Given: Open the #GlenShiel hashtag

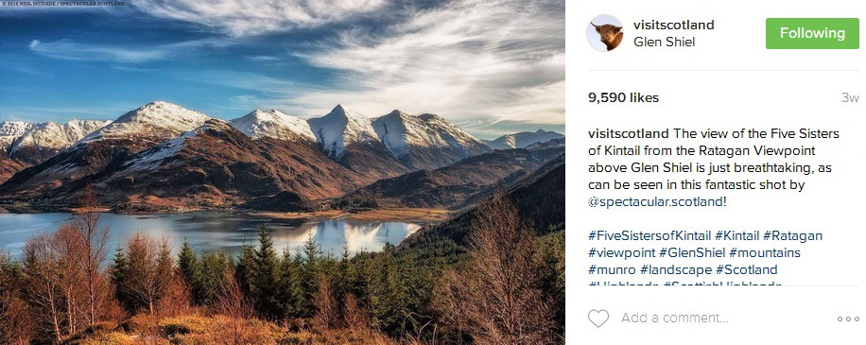Looking at the screenshot, I should coord(692,253).
